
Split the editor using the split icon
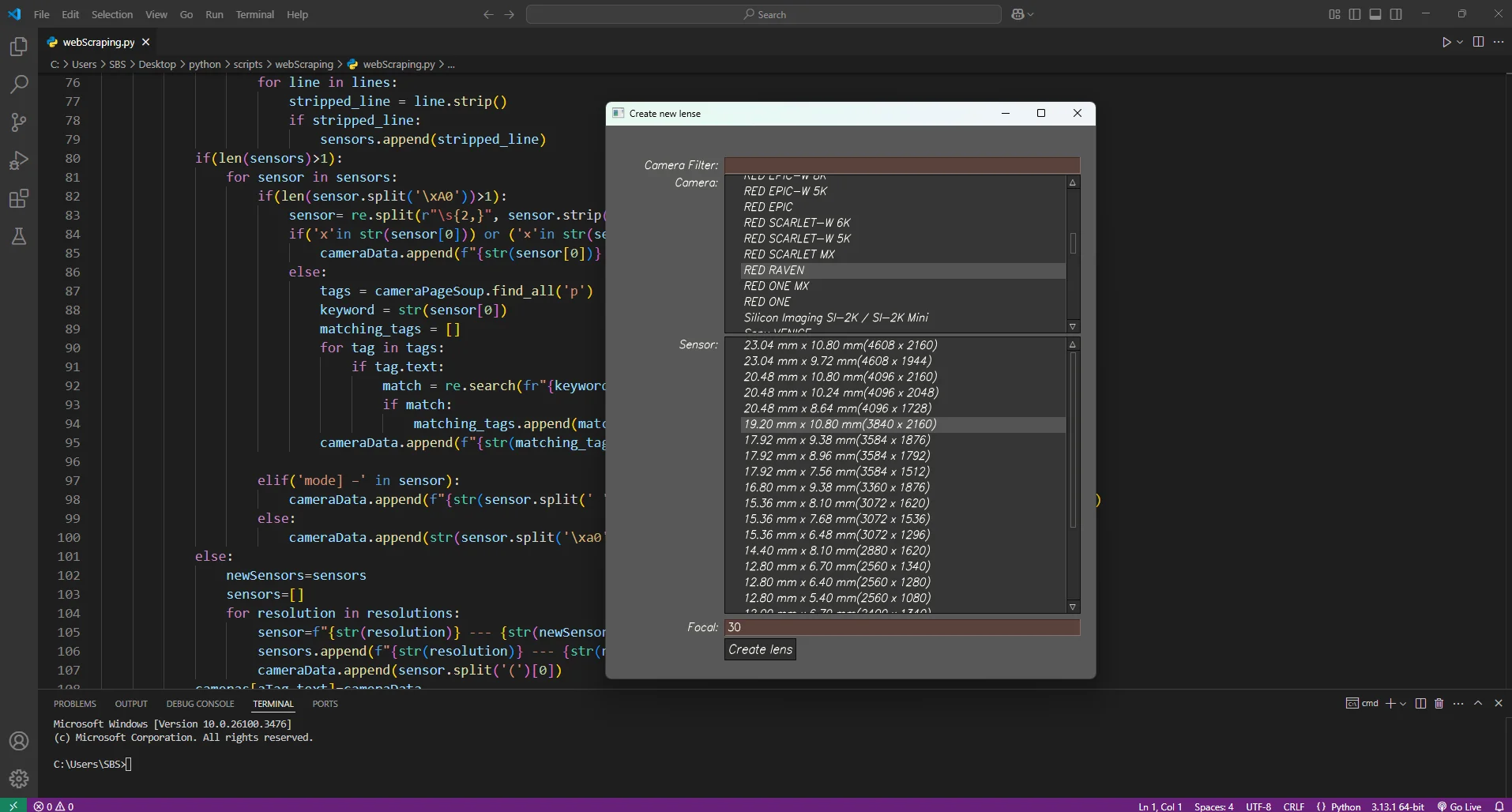point(1478,42)
